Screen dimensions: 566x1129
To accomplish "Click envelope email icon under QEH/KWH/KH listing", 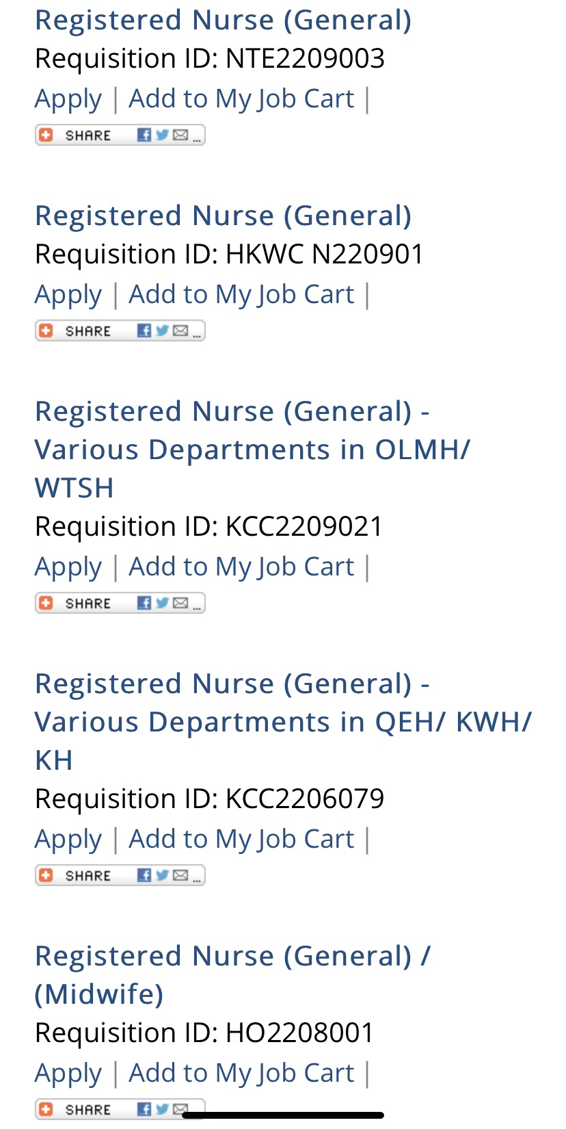I will click(180, 875).
